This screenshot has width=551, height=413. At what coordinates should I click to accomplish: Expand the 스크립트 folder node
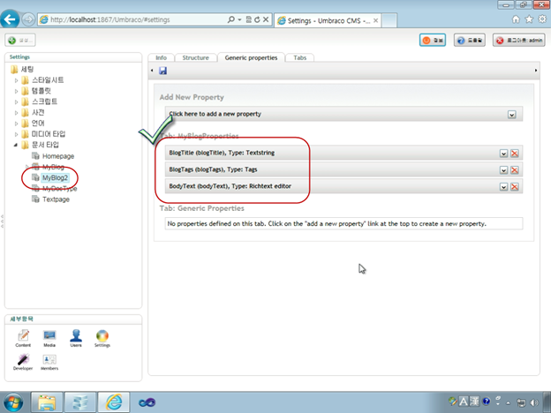16,101
